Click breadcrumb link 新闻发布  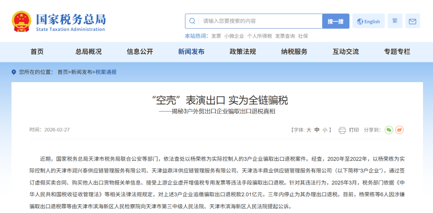coord(81,72)
